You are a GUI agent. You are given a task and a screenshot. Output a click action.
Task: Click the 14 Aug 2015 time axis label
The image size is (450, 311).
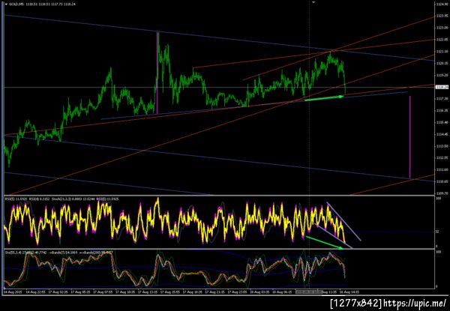[11, 292]
